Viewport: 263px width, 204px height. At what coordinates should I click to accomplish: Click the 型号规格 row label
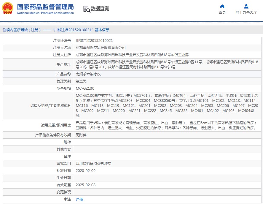pos(64,88)
